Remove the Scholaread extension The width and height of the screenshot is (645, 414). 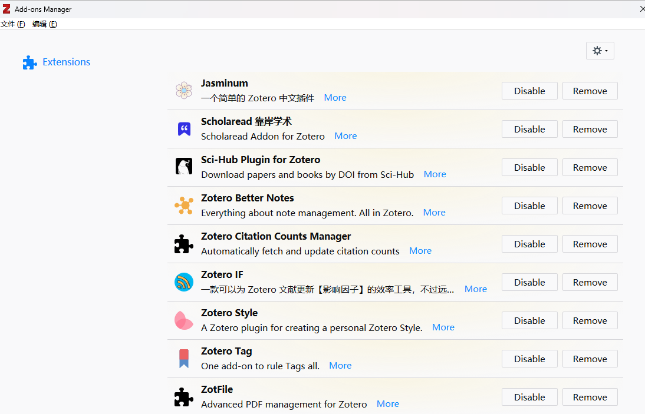pyautogui.click(x=590, y=129)
